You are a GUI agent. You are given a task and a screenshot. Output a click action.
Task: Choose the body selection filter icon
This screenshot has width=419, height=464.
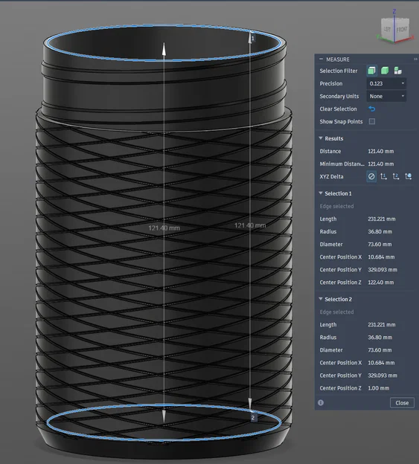click(385, 71)
